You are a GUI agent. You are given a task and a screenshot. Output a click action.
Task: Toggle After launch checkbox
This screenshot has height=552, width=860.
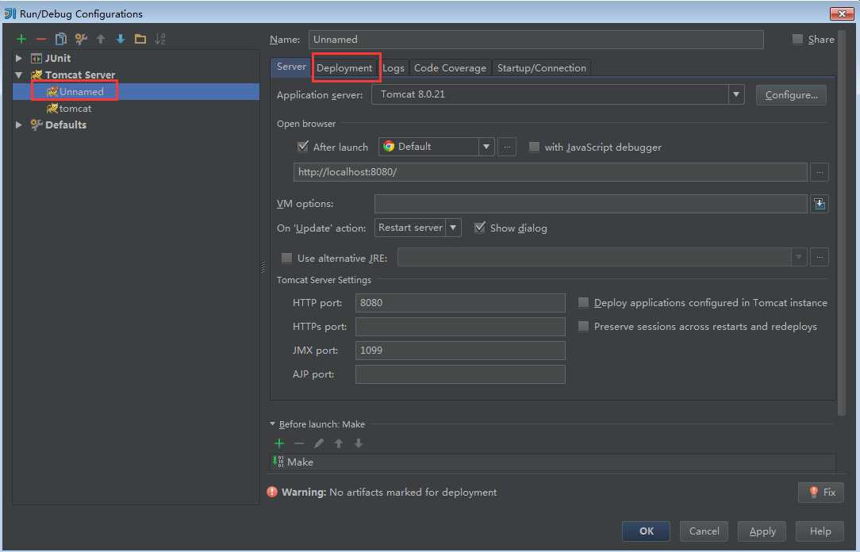point(303,147)
